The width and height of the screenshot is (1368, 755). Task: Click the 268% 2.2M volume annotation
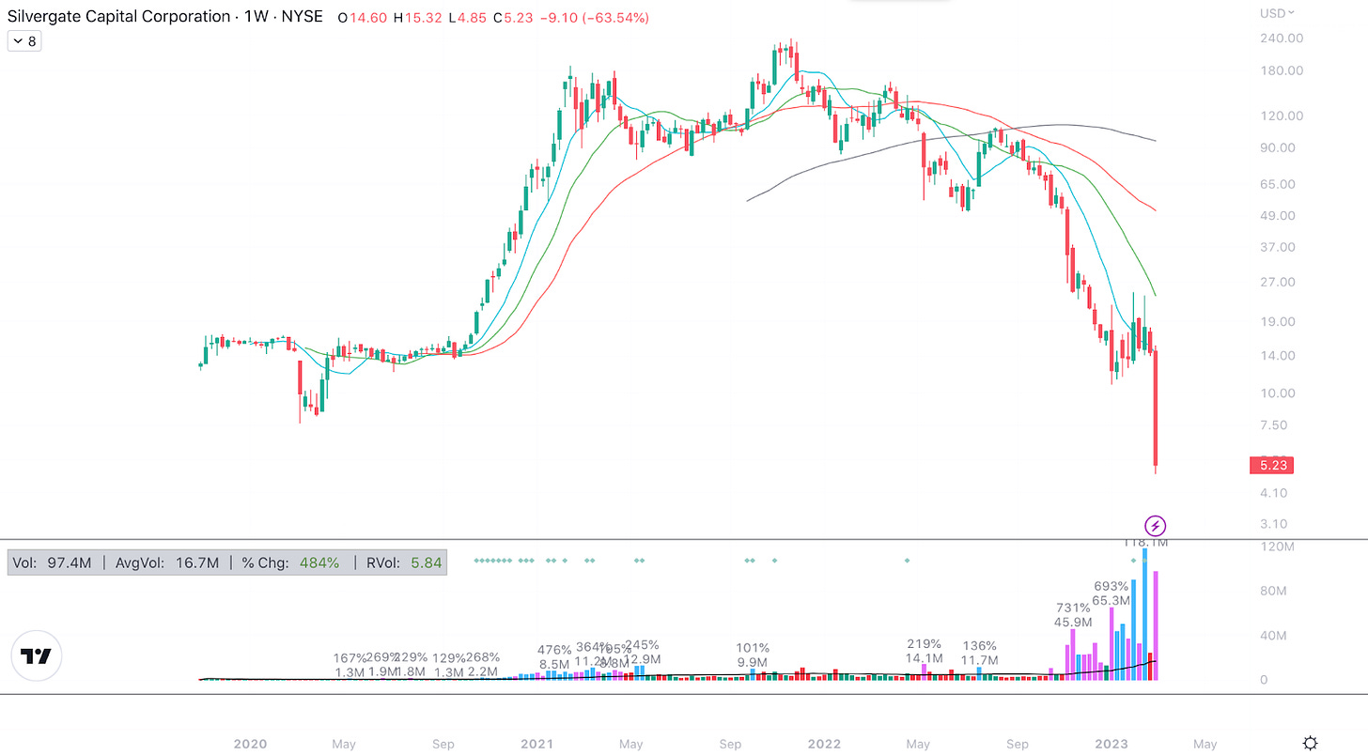[x=482, y=665]
